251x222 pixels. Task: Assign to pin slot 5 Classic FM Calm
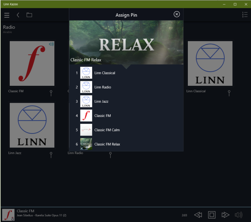126,130
